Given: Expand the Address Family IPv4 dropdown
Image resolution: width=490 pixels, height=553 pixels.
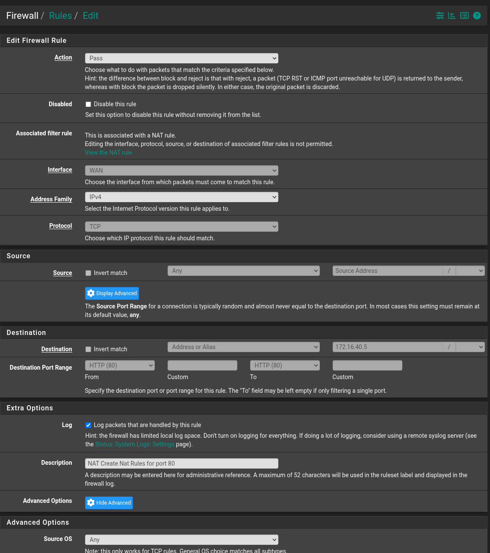Looking at the screenshot, I should point(181,197).
